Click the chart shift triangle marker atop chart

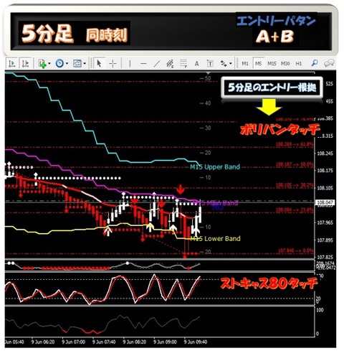pos(209,73)
